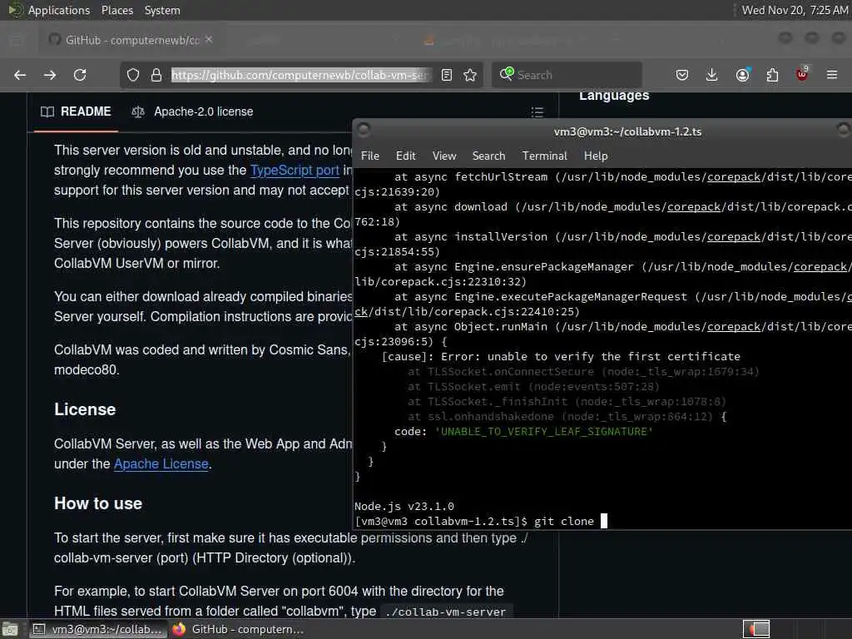852x639 pixels.
Task: View site security padlock info
Action: pos(156,75)
